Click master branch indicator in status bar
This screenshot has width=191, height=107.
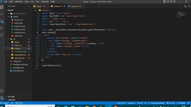click(4, 103)
